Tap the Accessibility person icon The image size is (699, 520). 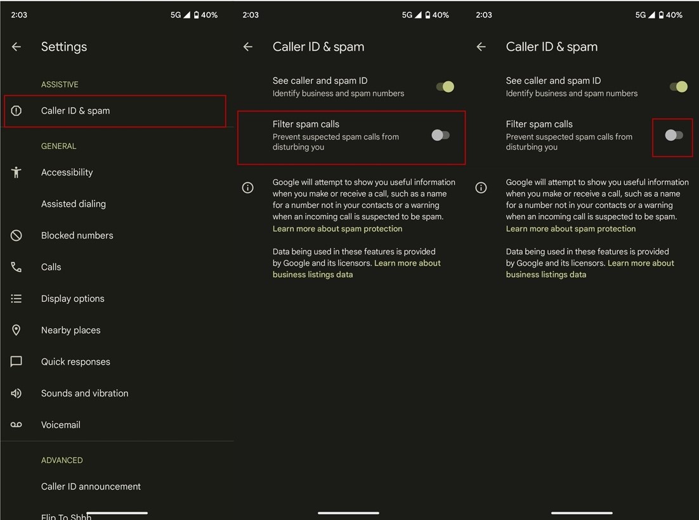[x=16, y=172]
